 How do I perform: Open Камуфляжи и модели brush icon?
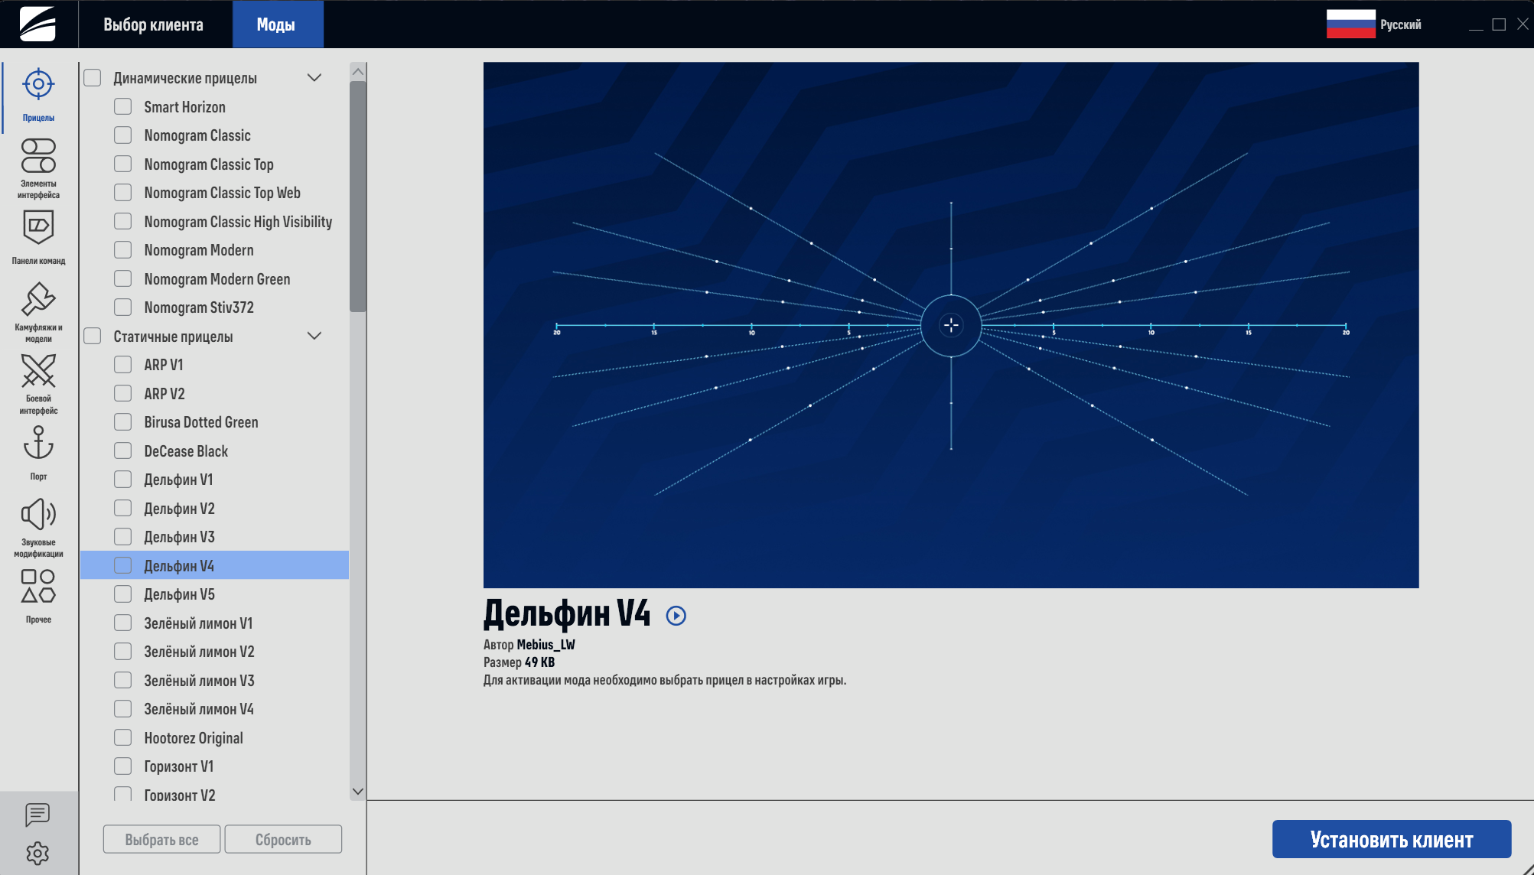38,299
